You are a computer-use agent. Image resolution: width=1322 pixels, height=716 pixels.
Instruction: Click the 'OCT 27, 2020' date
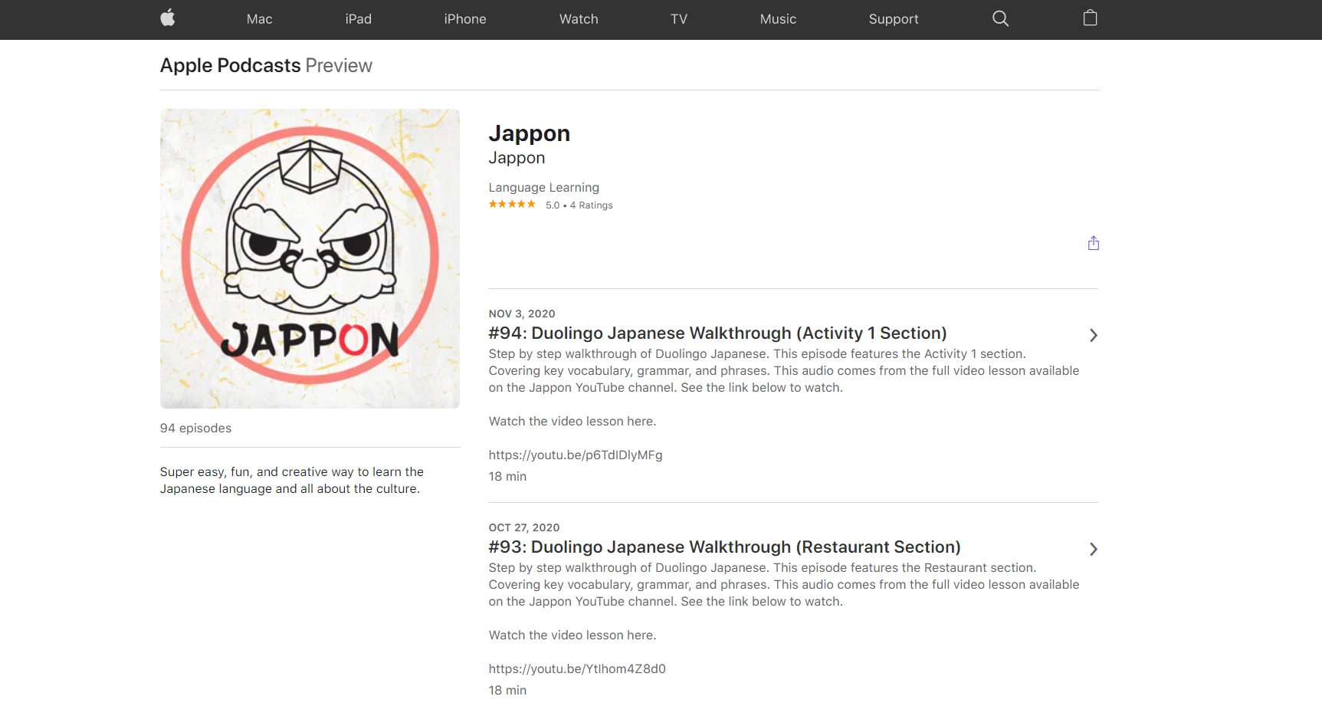click(524, 527)
